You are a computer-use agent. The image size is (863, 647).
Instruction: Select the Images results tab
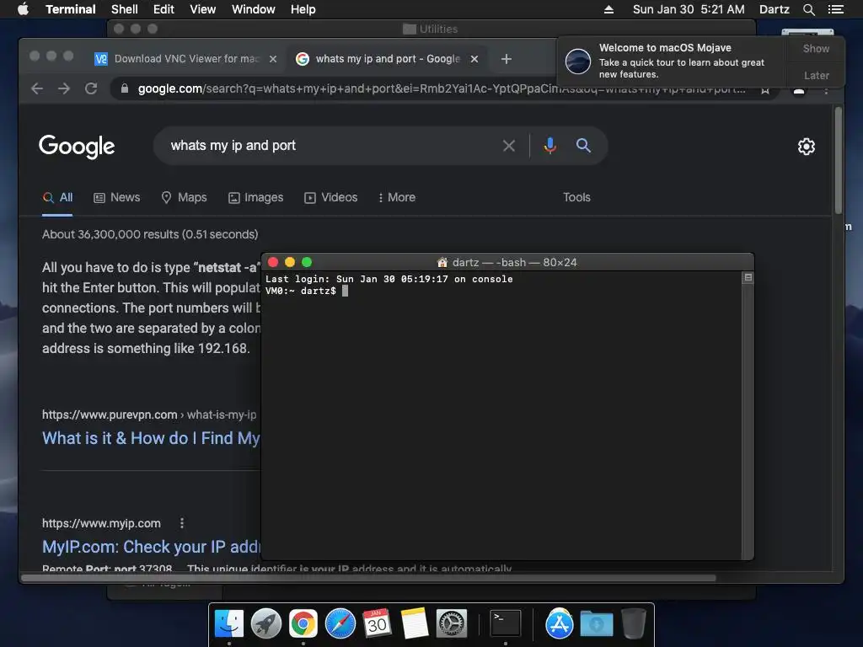256,197
